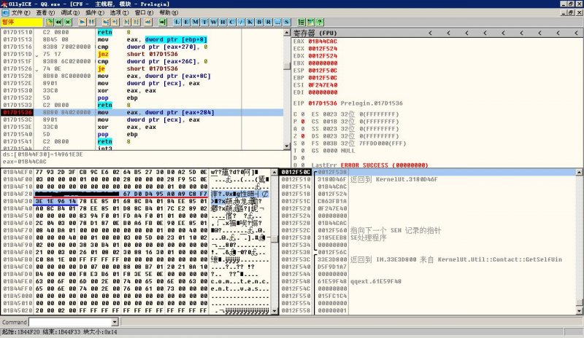Screen dimensions: 584x338
Task: Open Executable modules with E button
Action: 186,22
